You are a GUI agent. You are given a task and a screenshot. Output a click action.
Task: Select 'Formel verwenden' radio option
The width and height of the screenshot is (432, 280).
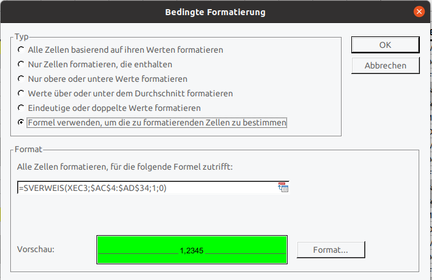click(x=22, y=122)
